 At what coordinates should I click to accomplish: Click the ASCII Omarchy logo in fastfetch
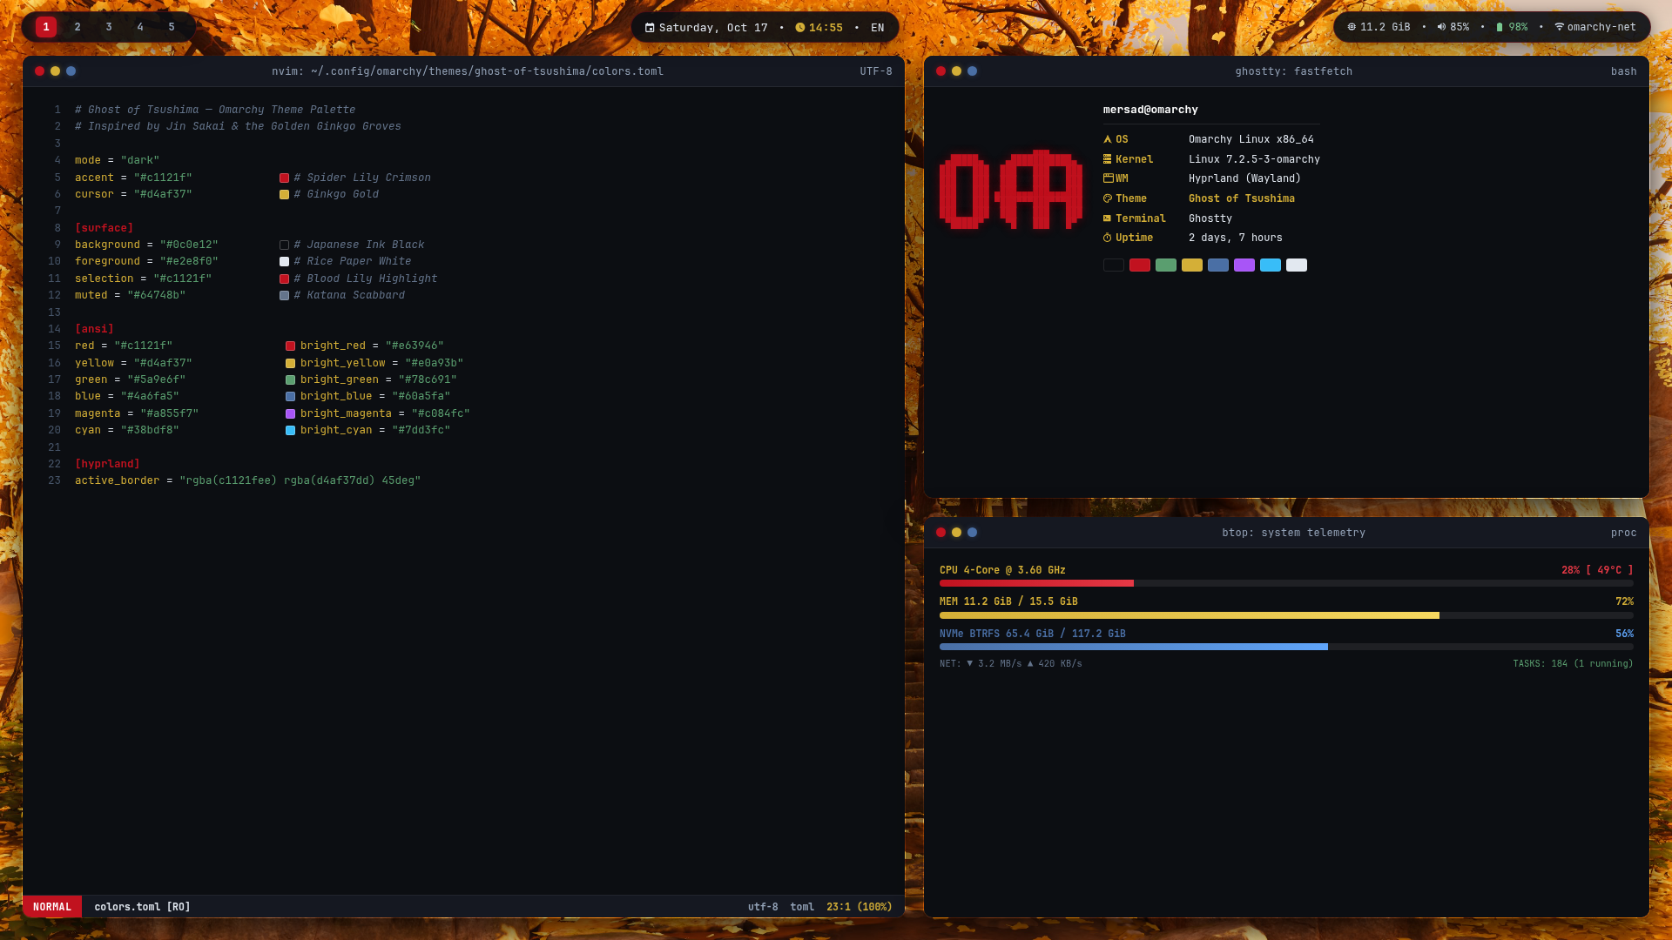pos(1011,190)
